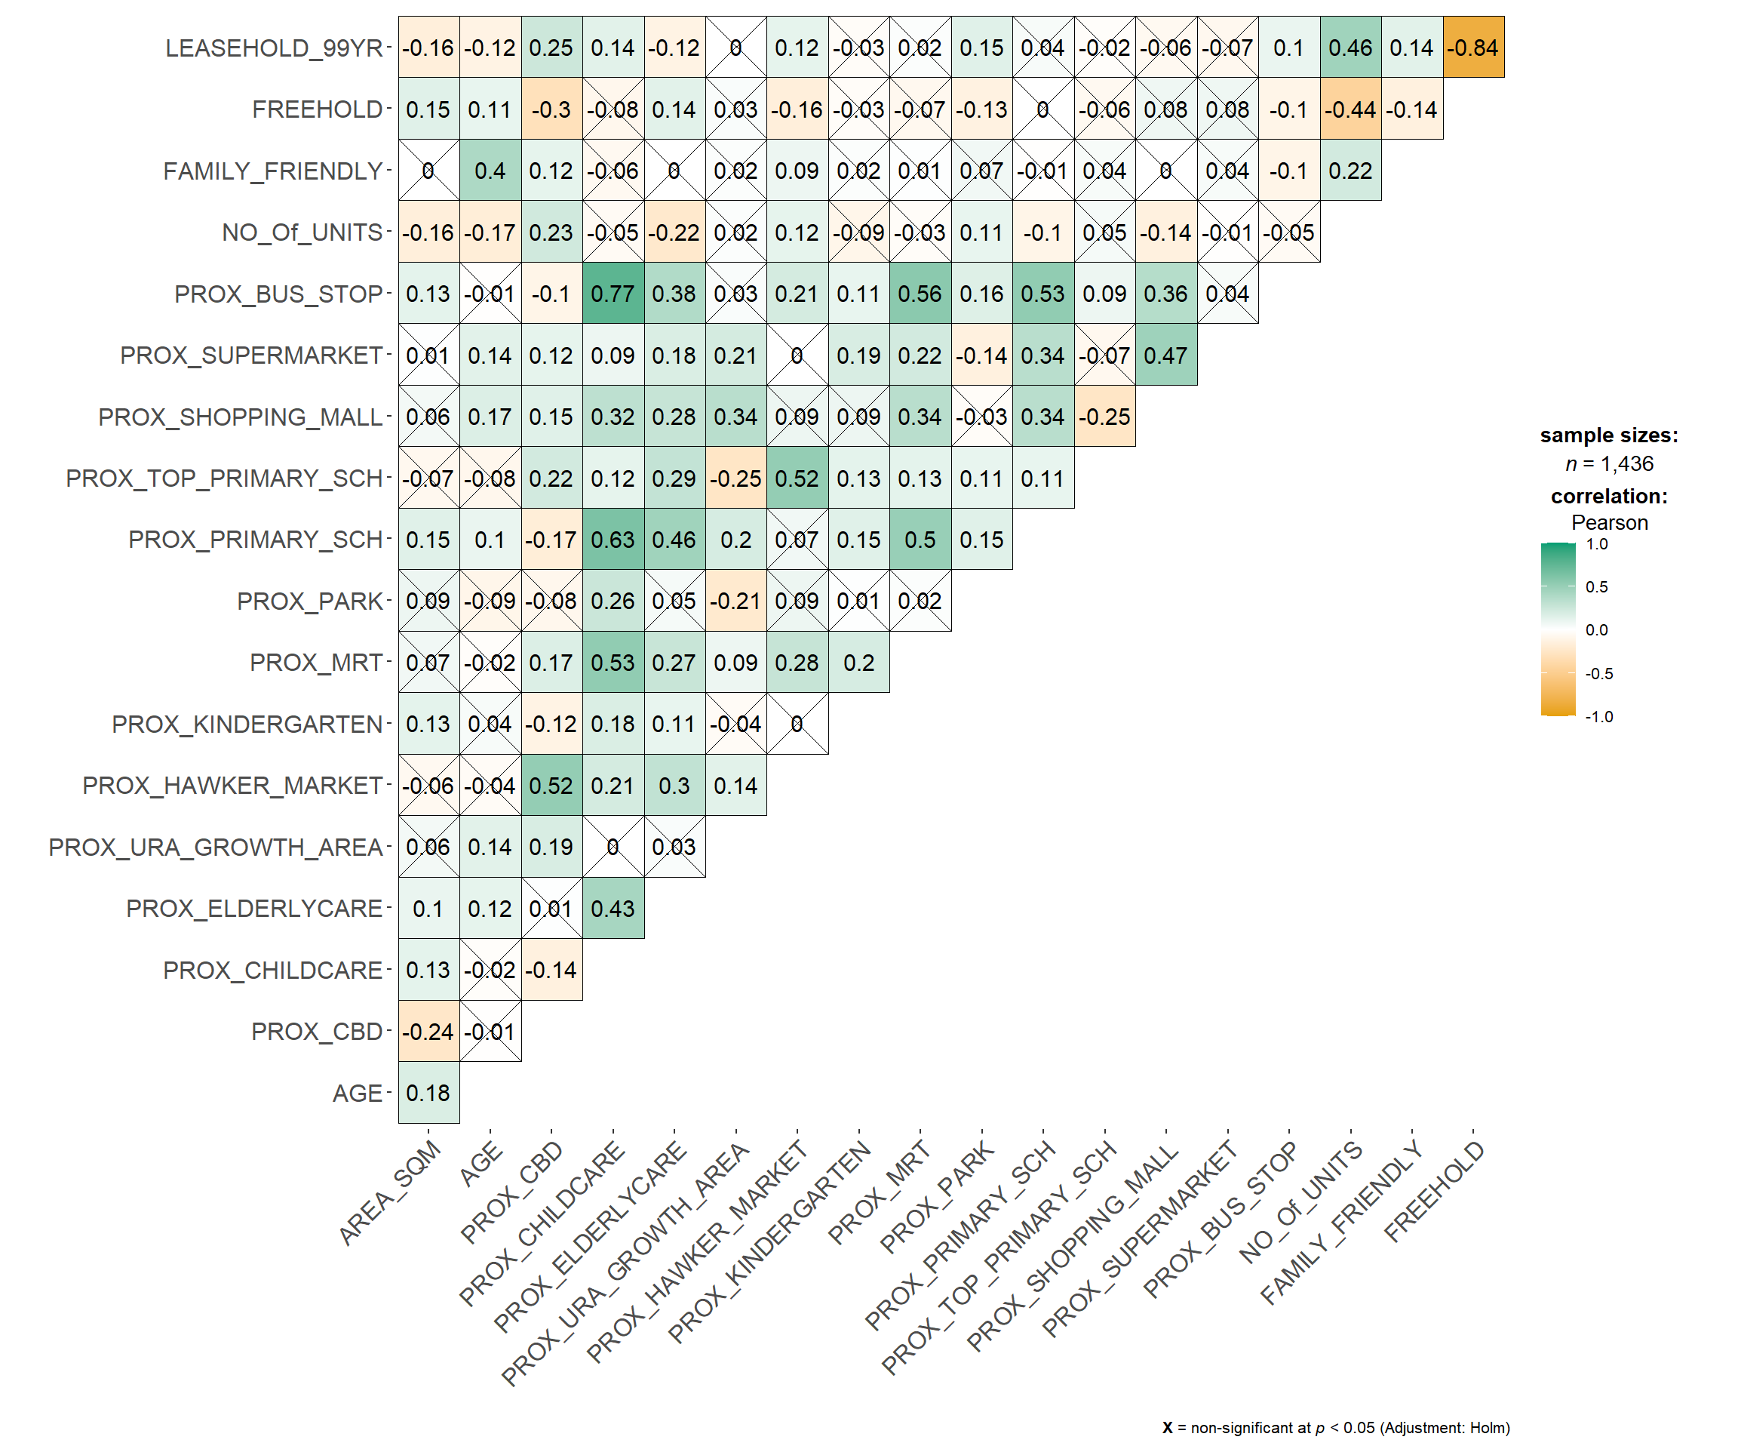Screen dimensions: 1738x1449
Task: Click the LEASEHOLD_99YR y-axis label
Action: tap(274, 48)
